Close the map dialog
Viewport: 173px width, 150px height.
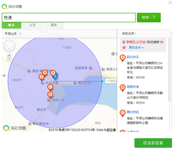coord(170,2)
